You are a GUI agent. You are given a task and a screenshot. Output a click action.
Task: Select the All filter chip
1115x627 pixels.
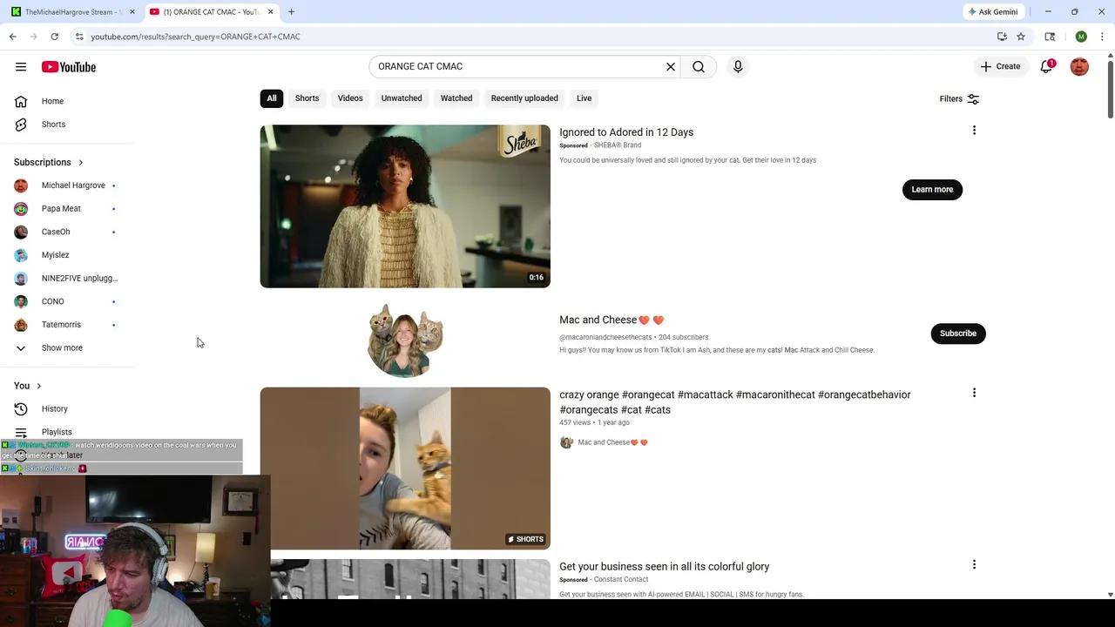tap(272, 98)
